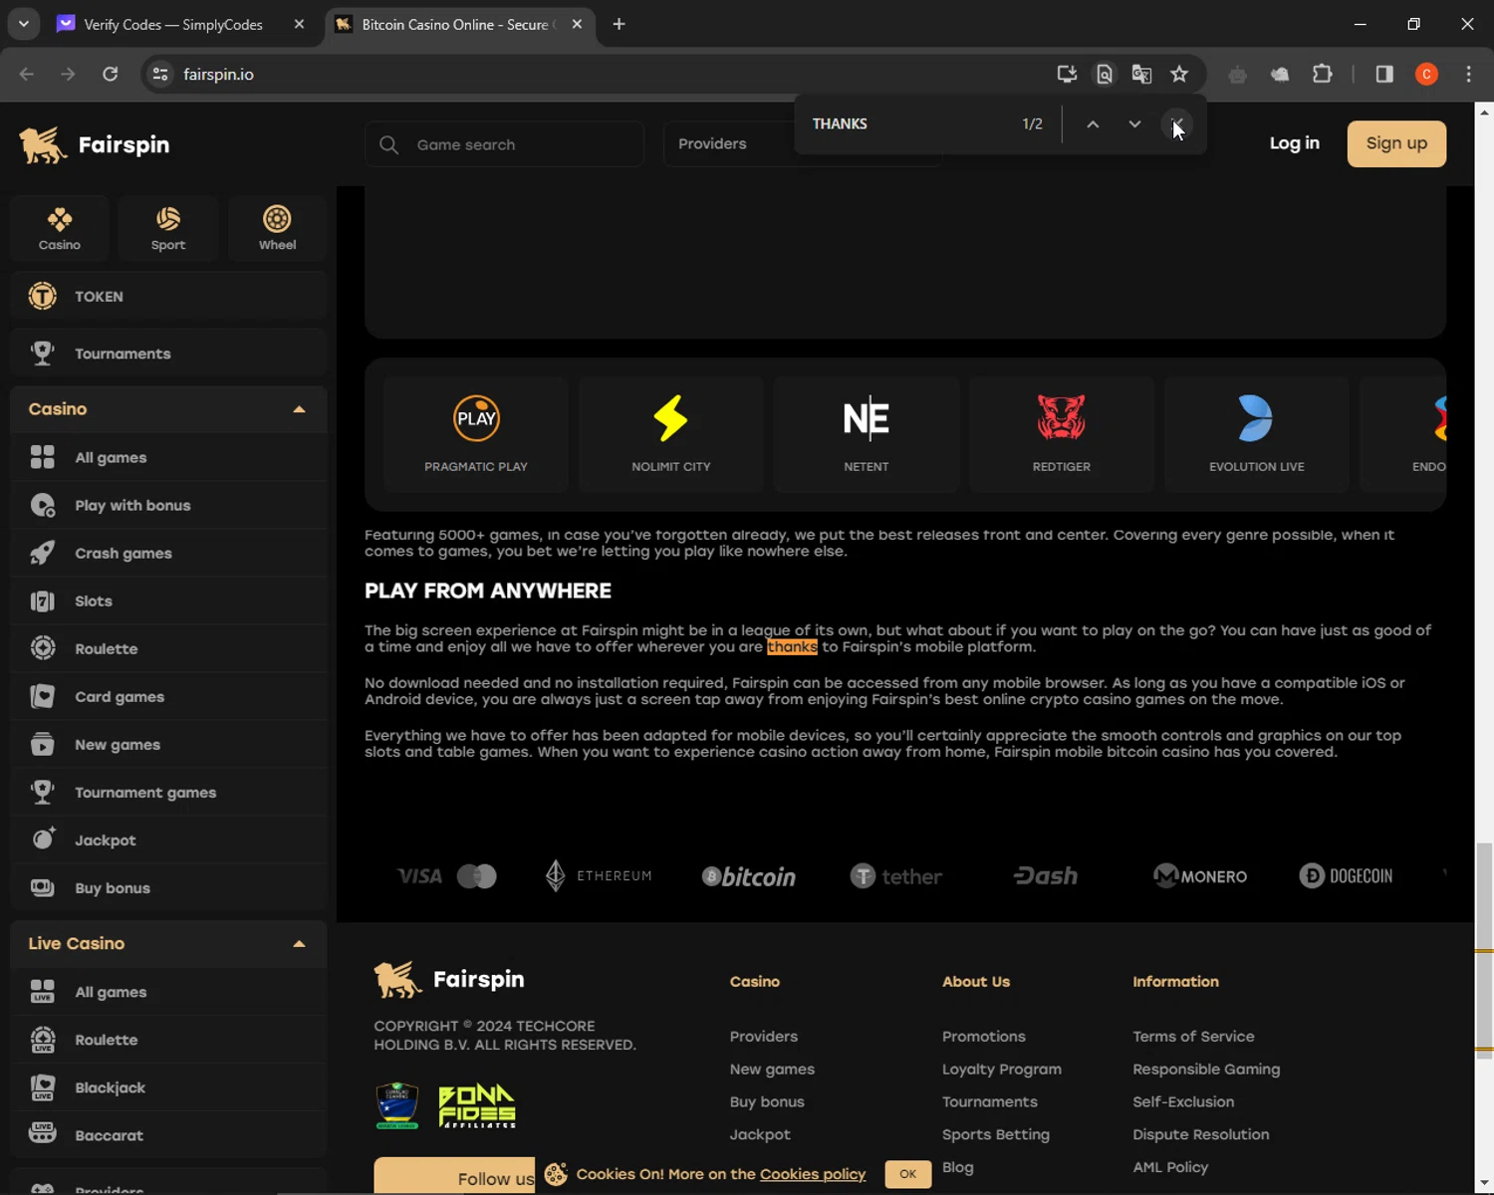This screenshot has width=1494, height=1195.
Task: Open the Wheel section icon
Action: (277, 228)
